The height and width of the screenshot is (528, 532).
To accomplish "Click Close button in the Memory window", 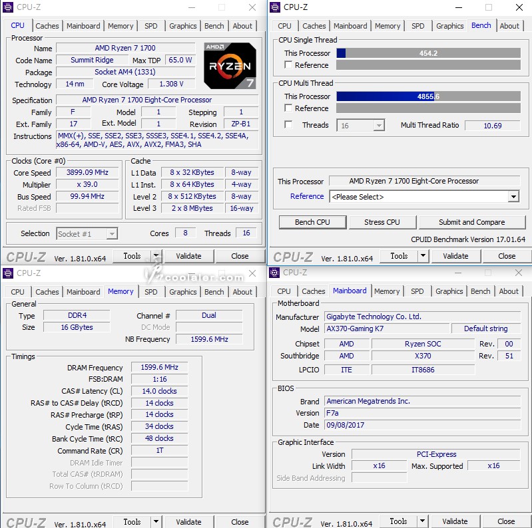I will 240,521.
